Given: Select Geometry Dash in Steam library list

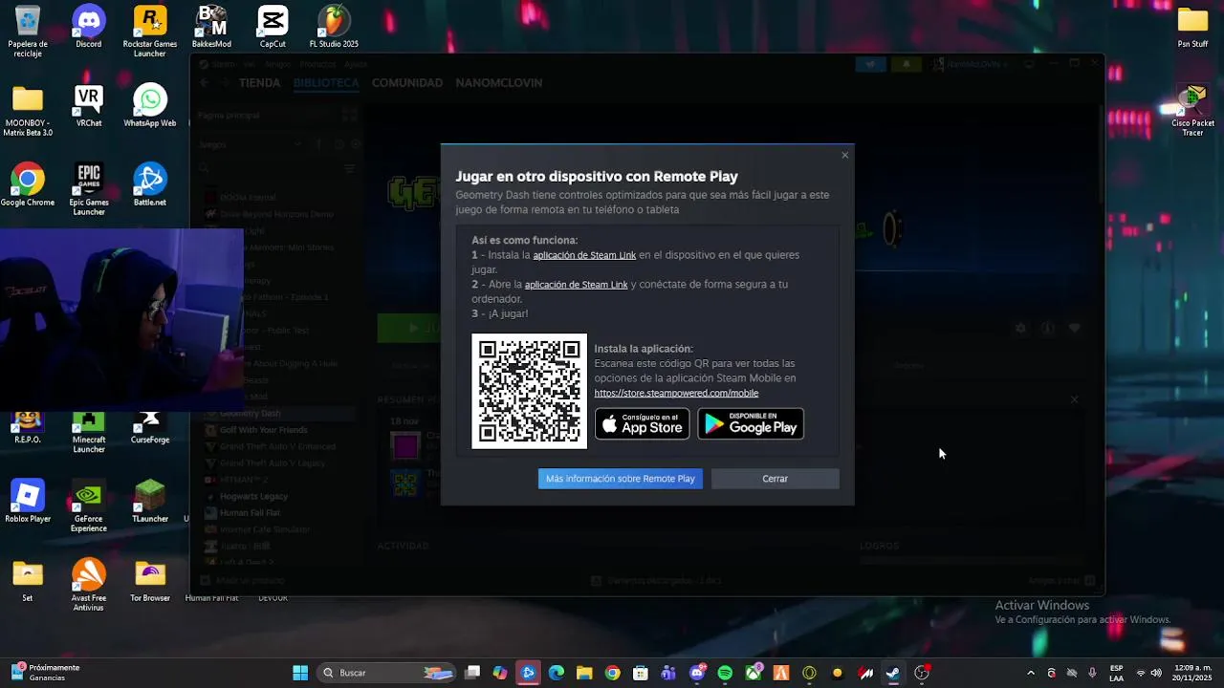Looking at the screenshot, I should [x=251, y=414].
